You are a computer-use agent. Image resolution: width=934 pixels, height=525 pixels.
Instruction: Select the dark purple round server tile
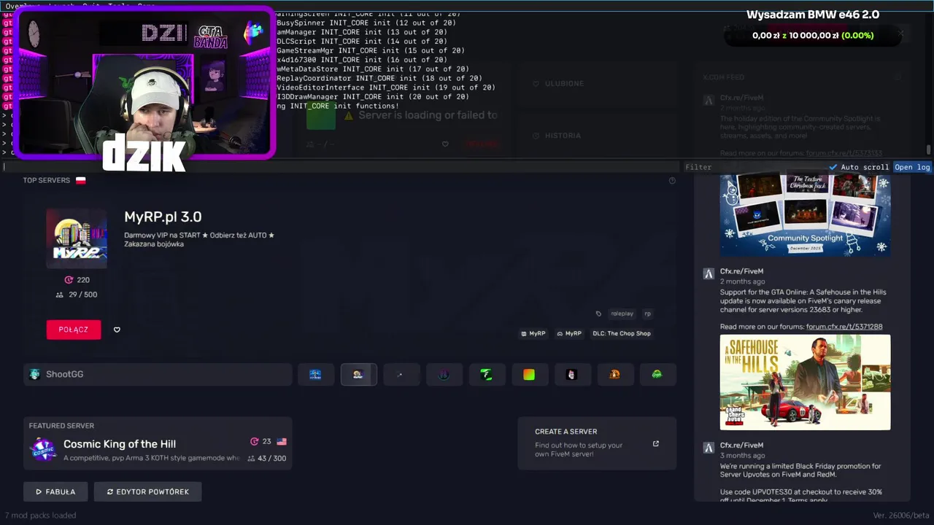pos(444,374)
